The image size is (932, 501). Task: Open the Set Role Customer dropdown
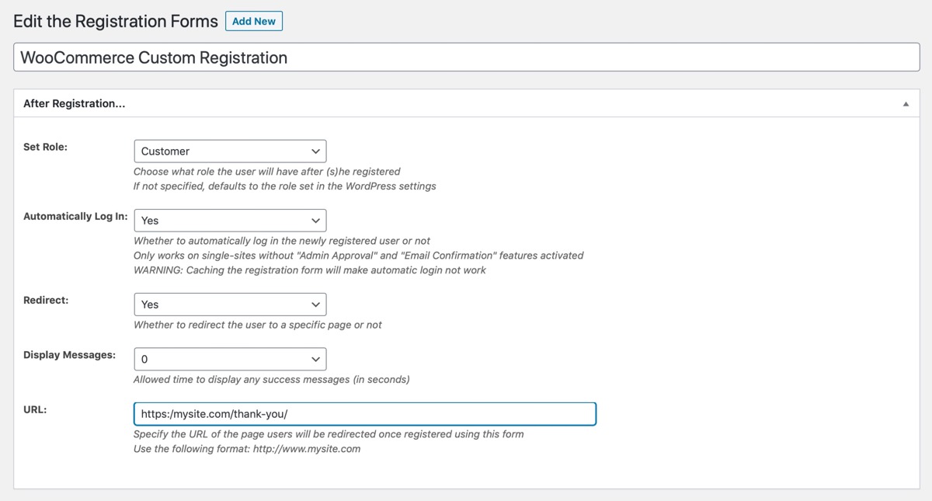click(230, 151)
